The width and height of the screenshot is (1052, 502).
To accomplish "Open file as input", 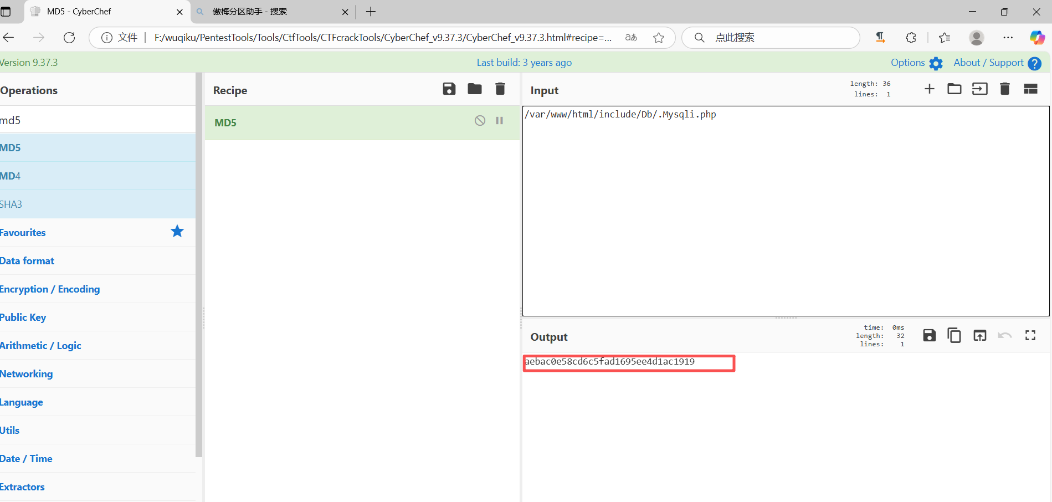I will pos(979,89).
